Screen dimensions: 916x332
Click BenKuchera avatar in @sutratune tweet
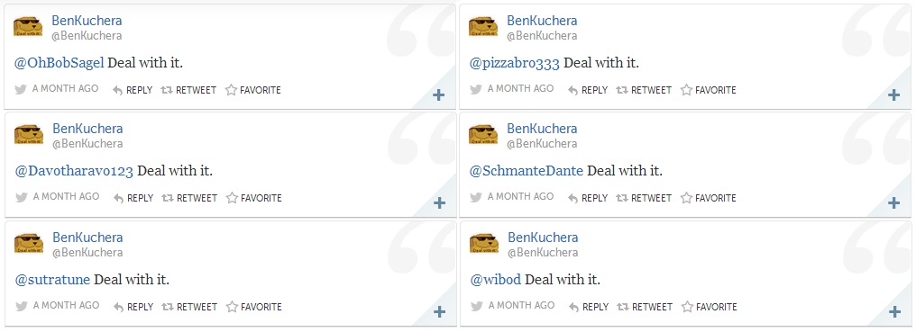click(29, 242)
